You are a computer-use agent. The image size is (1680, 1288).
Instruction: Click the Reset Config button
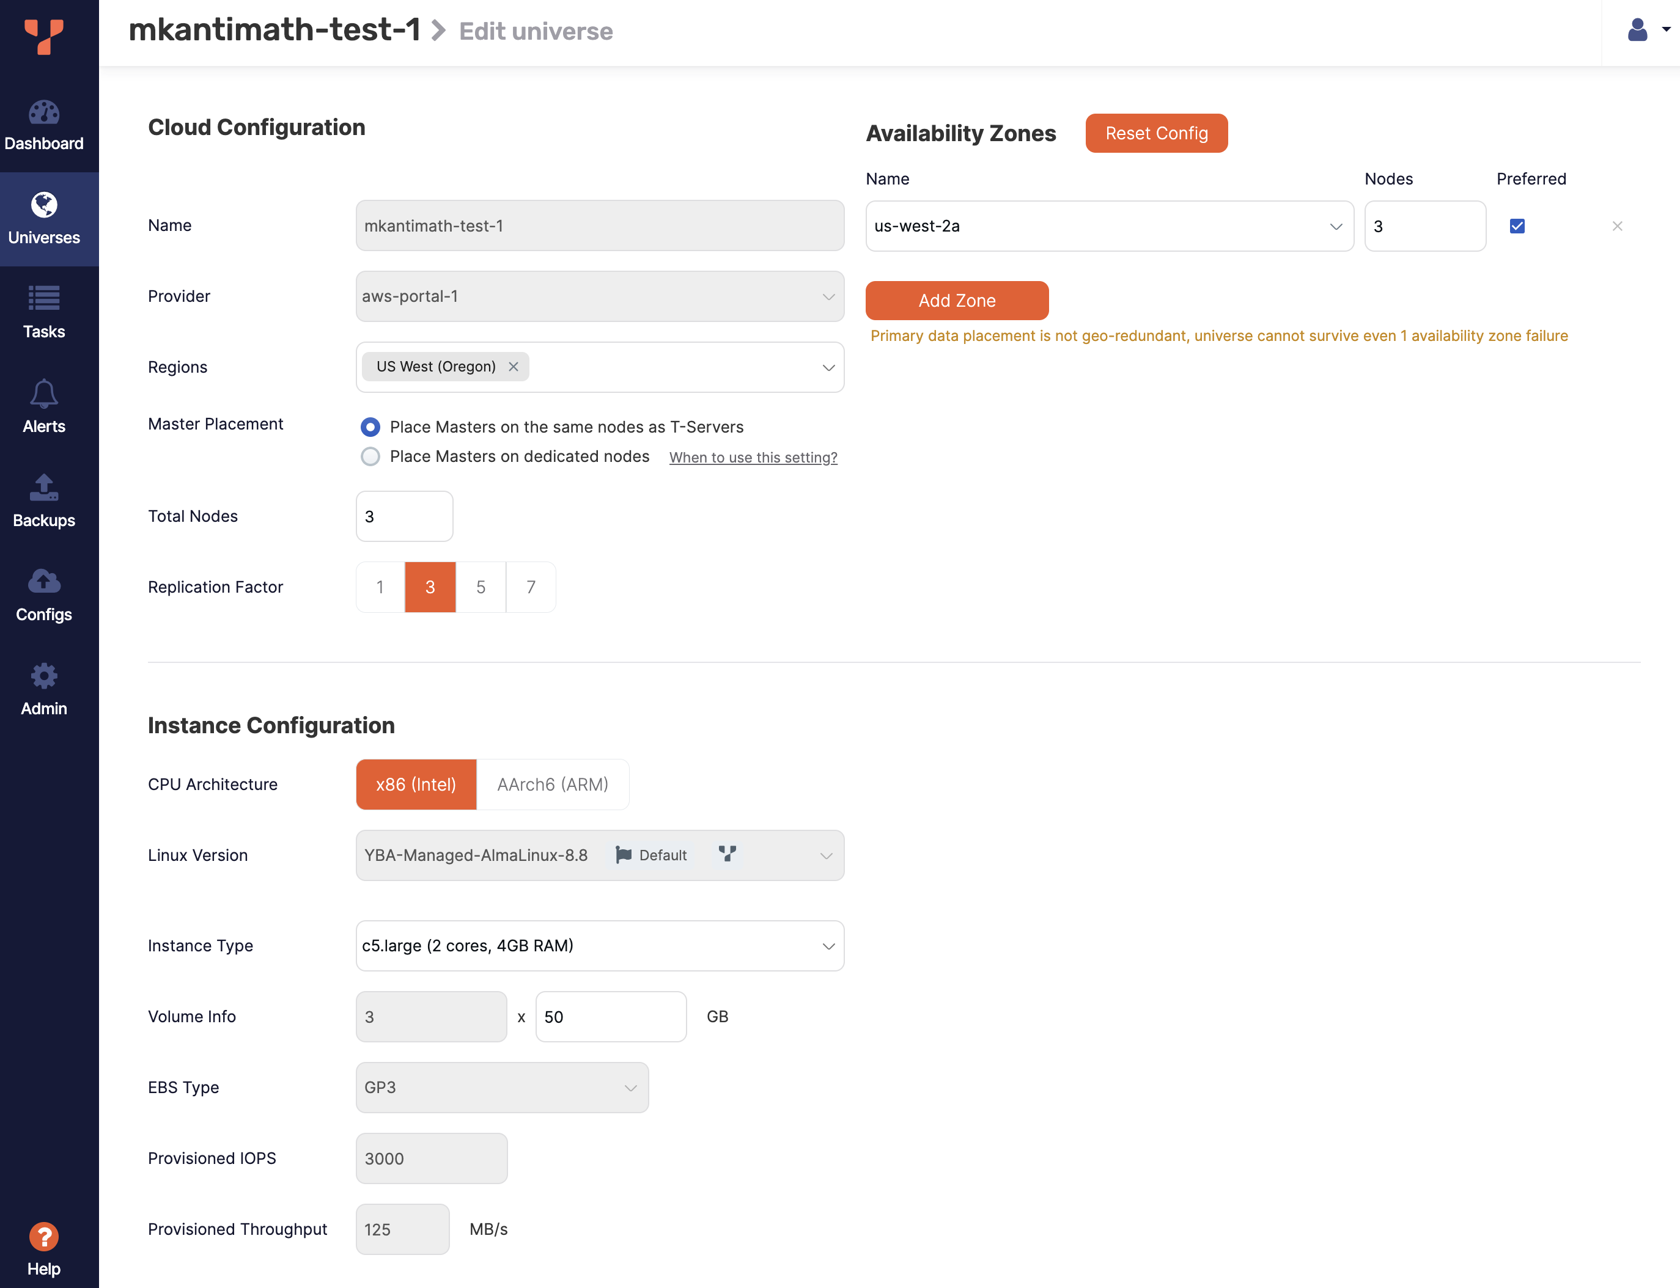coord(1156,133)
